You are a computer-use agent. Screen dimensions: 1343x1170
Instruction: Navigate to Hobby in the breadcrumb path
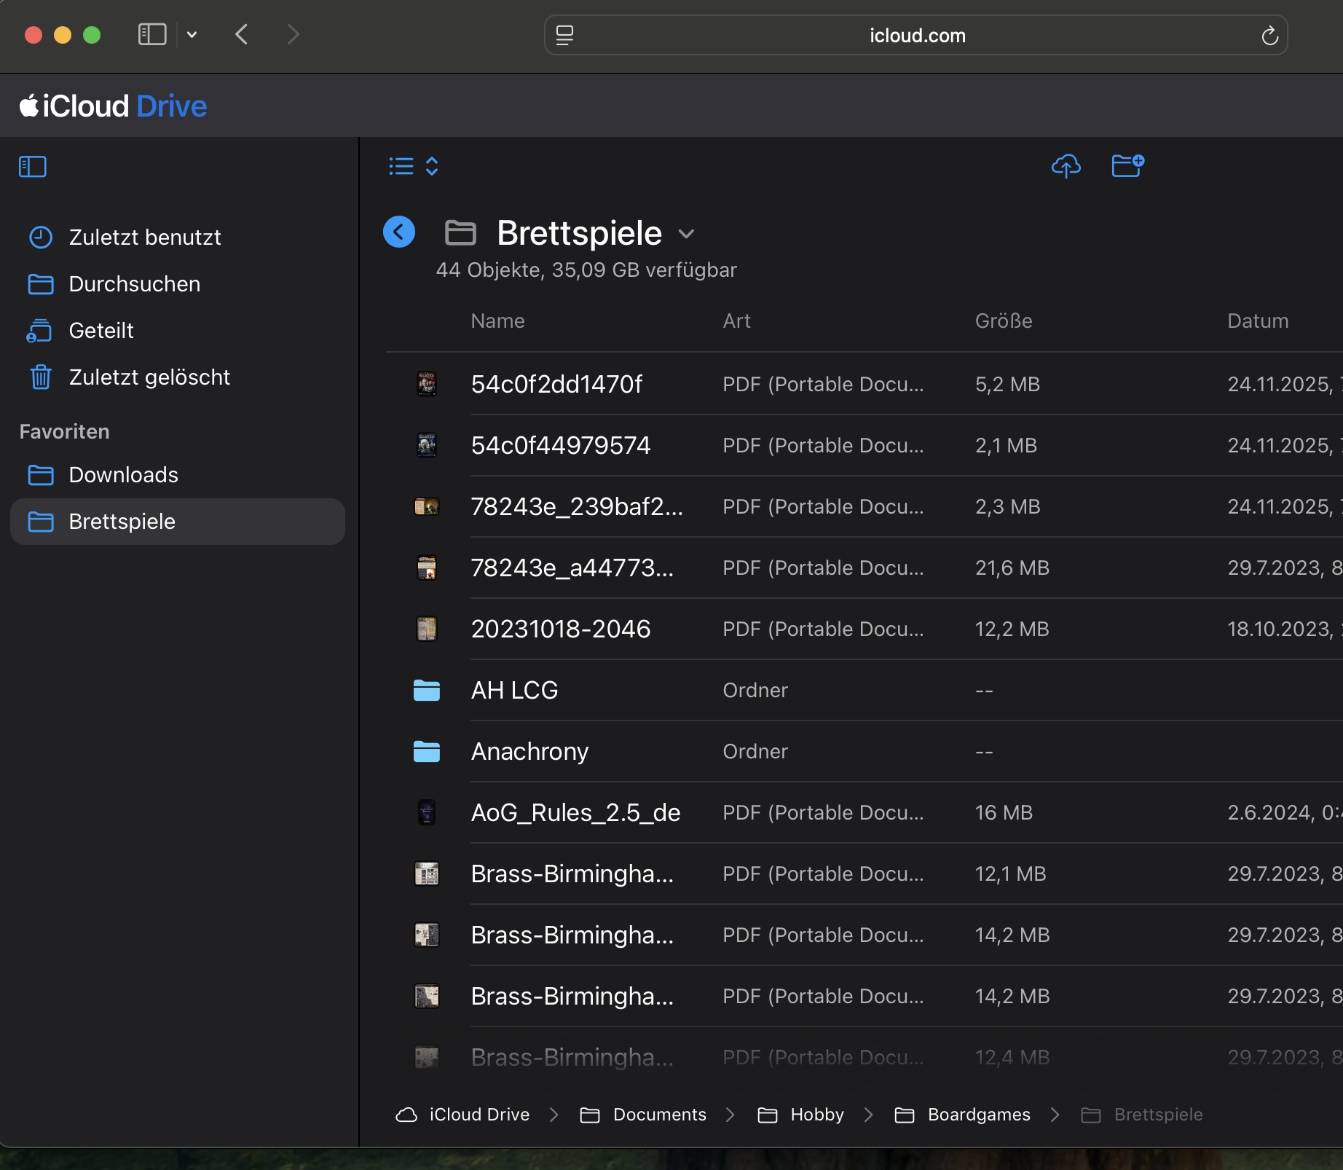click(816, 1115)
